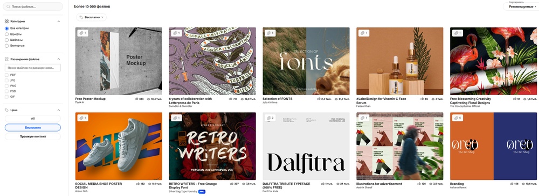This screenshot has width=539, height=196.
Task: Click the Категории grid icon
Action: click(x=6, y=21)
